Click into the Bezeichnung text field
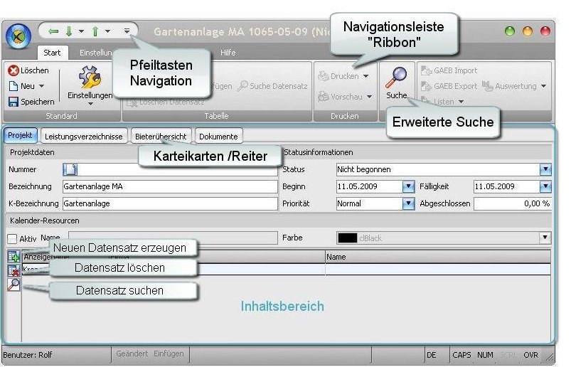Screen dimensions: 571x367 169,186
